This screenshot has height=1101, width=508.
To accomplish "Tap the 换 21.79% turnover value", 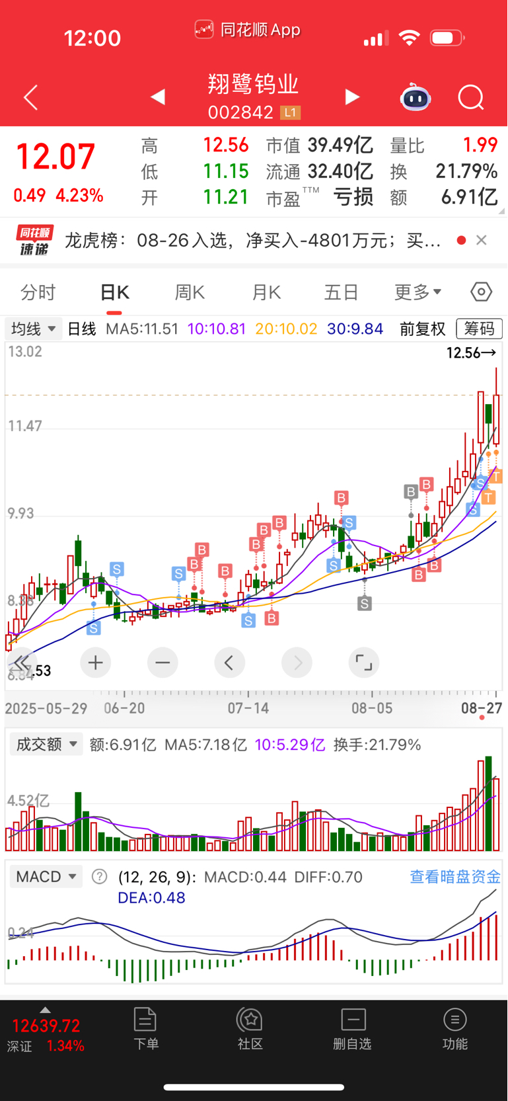I will pyautogui.click(x=444, y=172).
